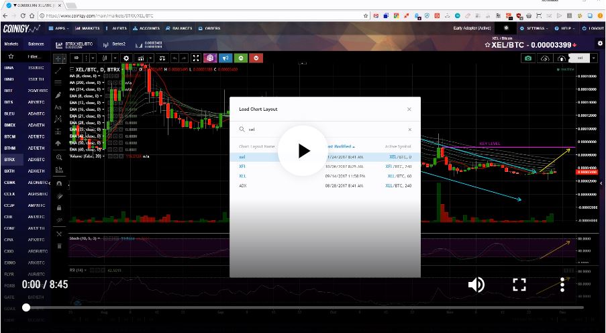Viewport: 606px width, 333px height.
Task: Open the layout name dropdown arrow
Action: 594,58
